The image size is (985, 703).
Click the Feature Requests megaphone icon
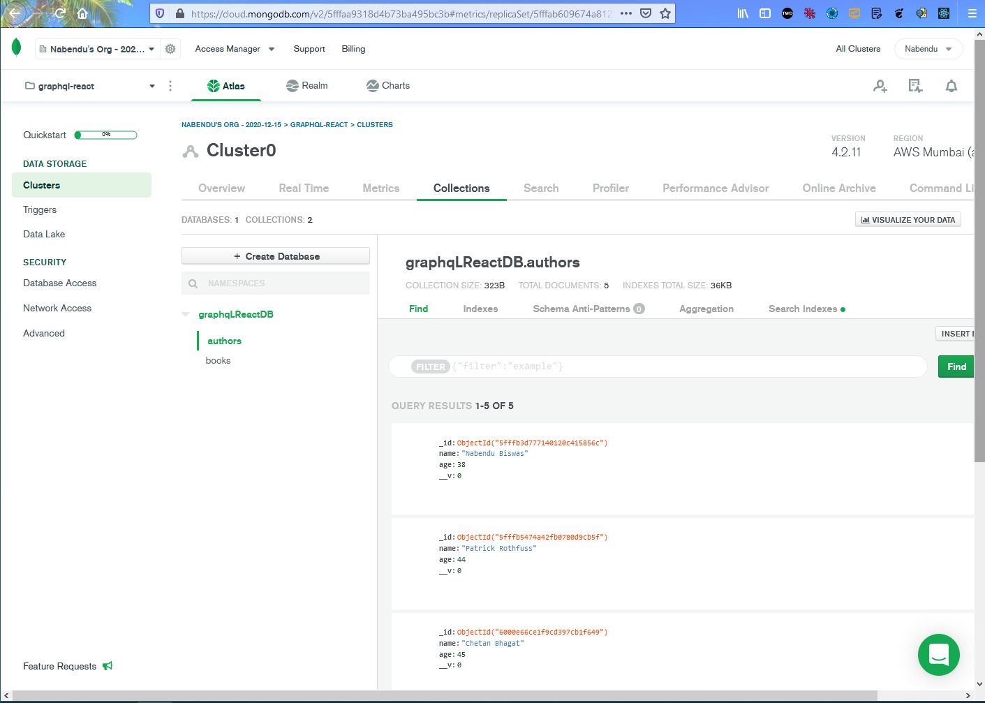coord(108,666)
